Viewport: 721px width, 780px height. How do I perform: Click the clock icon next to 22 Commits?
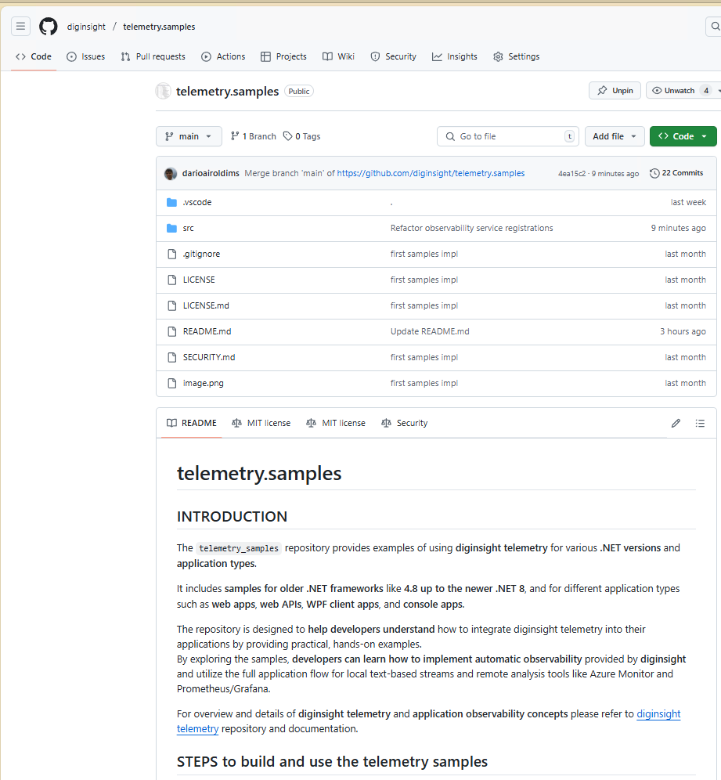click(x=654, y=173)
